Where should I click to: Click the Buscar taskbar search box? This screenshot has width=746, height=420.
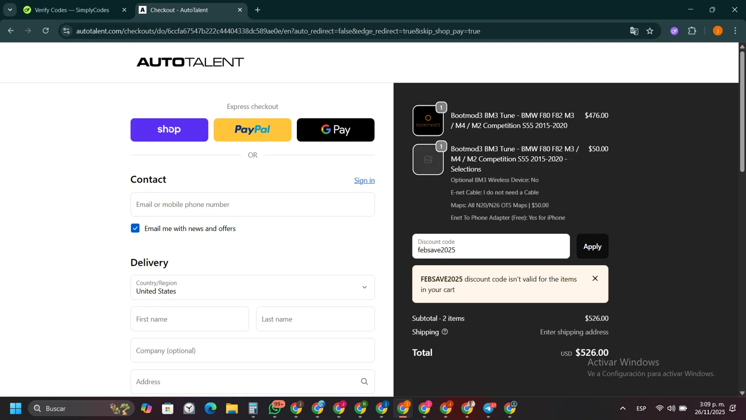(x=81, y=409)
